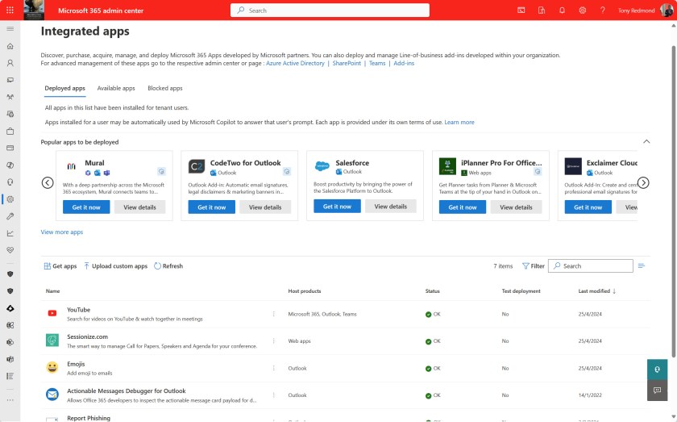This screenshot has width=677, height=422.
Task: Open the Report Phishing app row
Action: coord(346,417)
